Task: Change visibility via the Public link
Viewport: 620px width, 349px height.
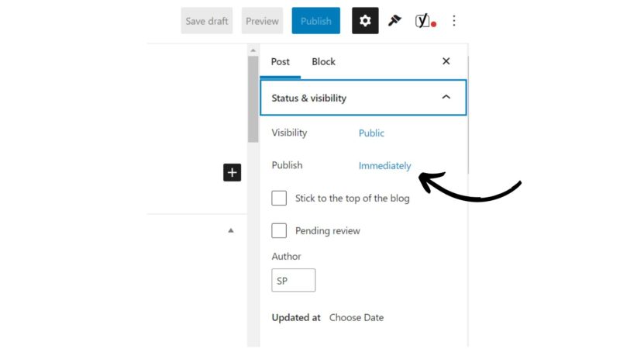Action: 371,133
